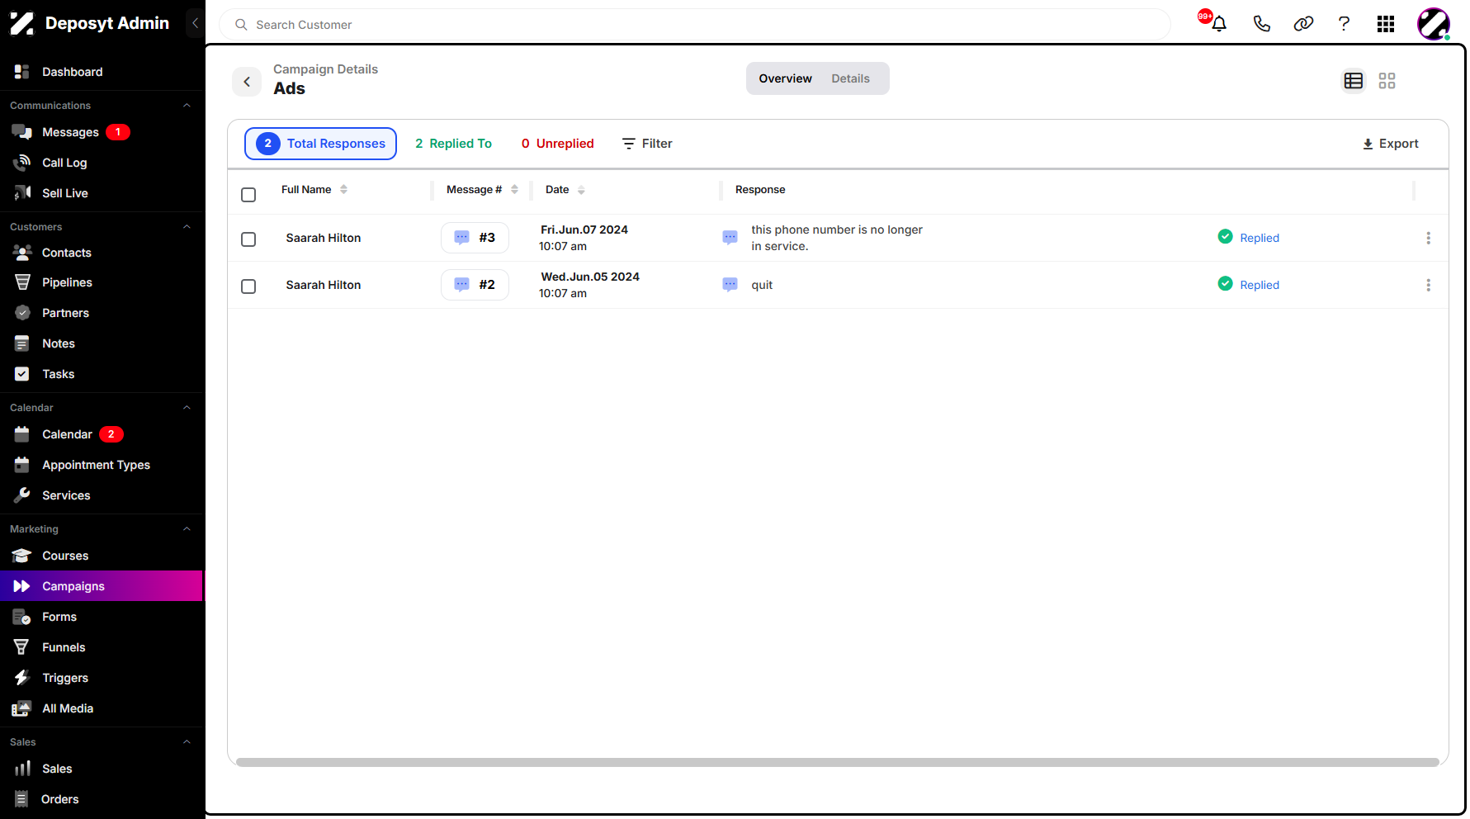The width and height of the screenshot is (1470, 819).
Task: Open message #3 chat icon button
Action: pyautogui.click(x=475, y=238)
